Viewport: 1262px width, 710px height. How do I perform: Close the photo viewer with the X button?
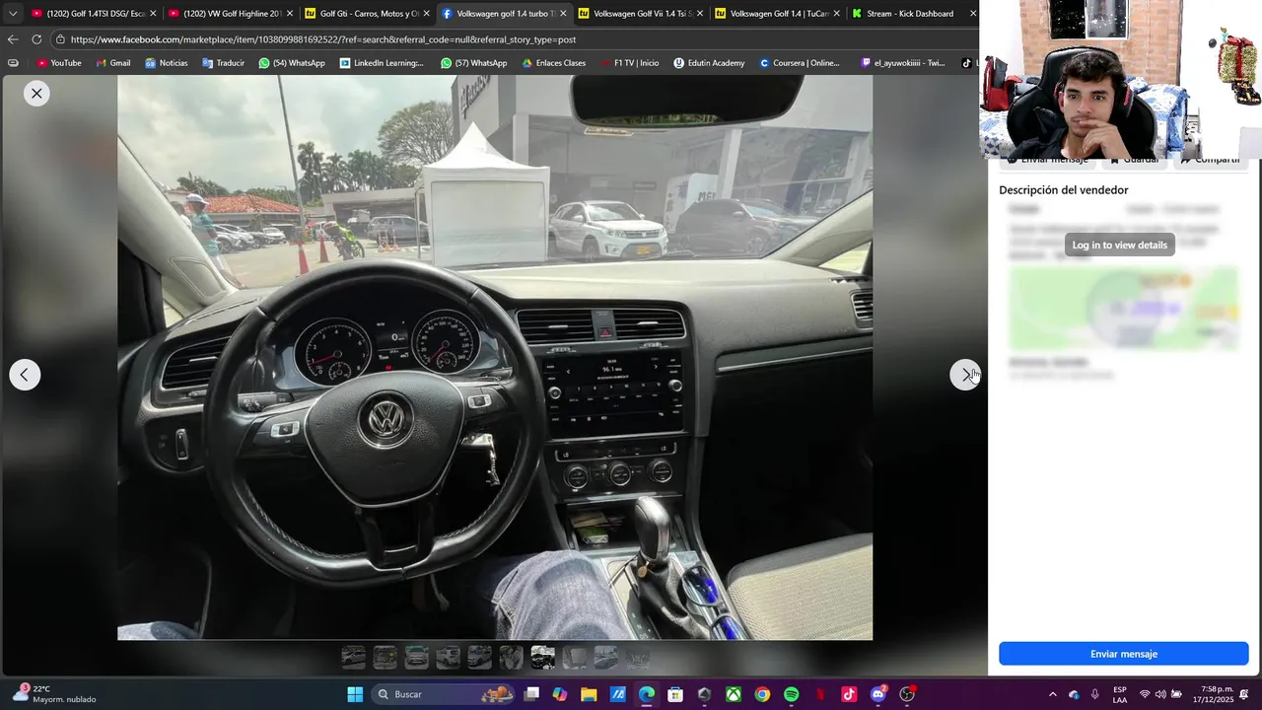36,94
